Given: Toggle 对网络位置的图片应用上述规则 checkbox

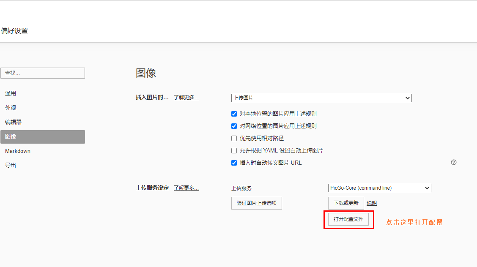Looking at the screenshot, I should [x=234, y=126].
